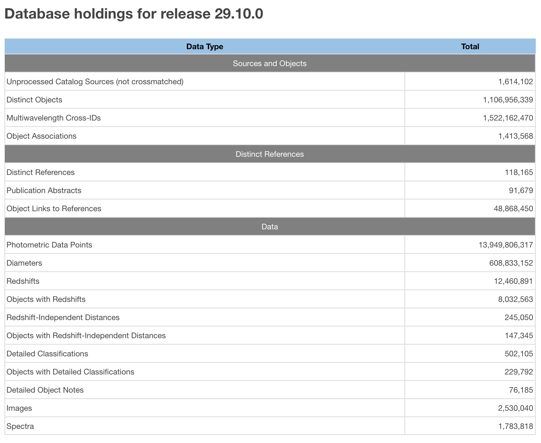Click the Photometric Data Points total
541x443 pixels.
(x=506, y=245)
